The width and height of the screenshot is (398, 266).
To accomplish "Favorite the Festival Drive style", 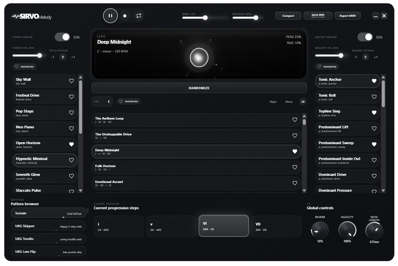I will (x=71, y=97).
